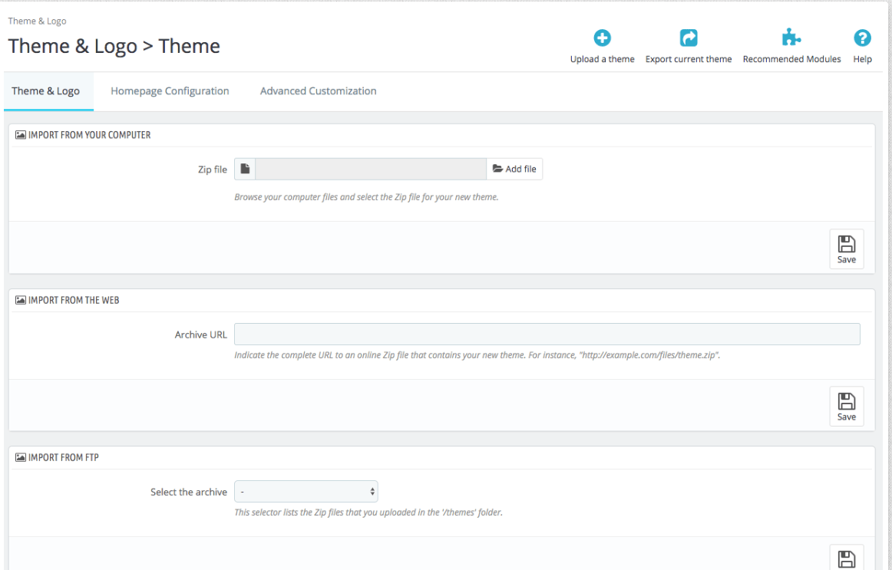Viewport: 892px width, 570px height.
Task: Open Recommended Modules puzzle icon
Action: click(791, 38)
